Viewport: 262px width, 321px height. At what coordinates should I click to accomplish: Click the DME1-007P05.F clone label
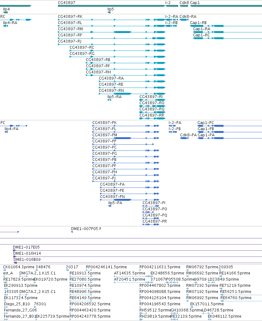click(x=86, y=229)
